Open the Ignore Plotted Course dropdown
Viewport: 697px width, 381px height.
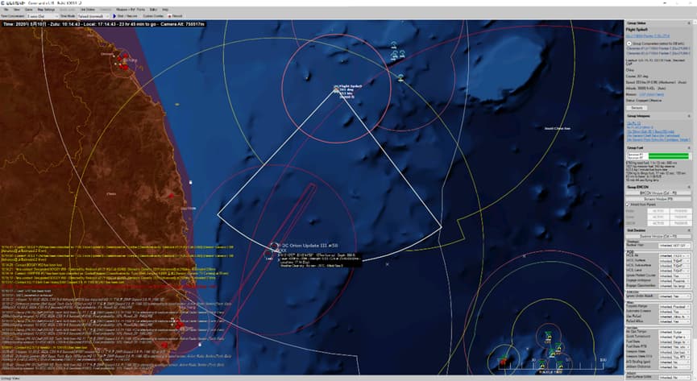tap(674, 275)
